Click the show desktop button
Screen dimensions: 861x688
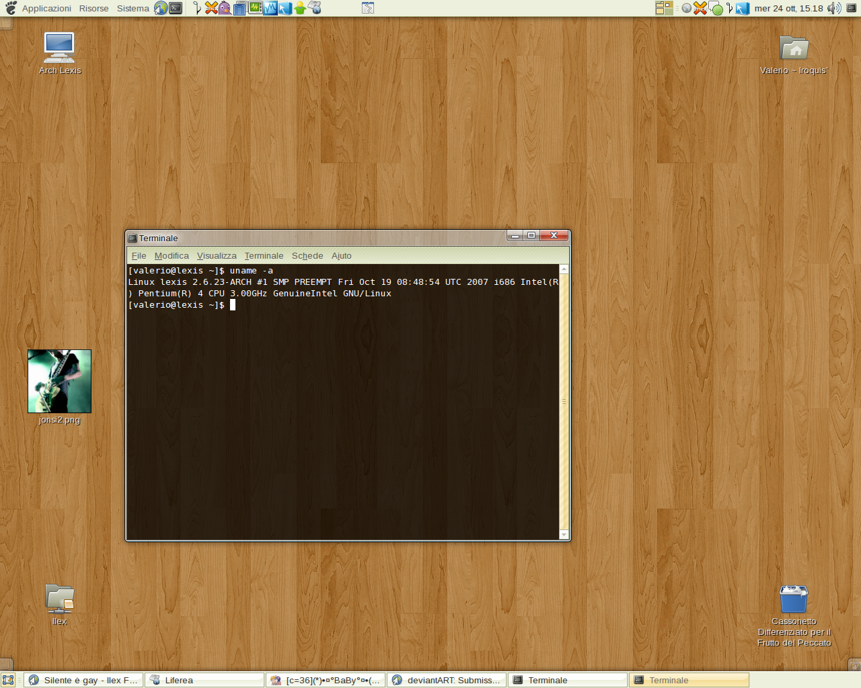pyautogui.click(x=7, y=680)
